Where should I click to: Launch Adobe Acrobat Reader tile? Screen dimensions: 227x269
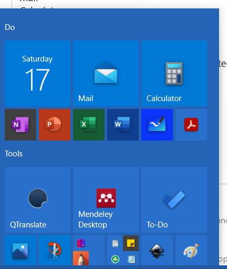[x=191, y=125]
